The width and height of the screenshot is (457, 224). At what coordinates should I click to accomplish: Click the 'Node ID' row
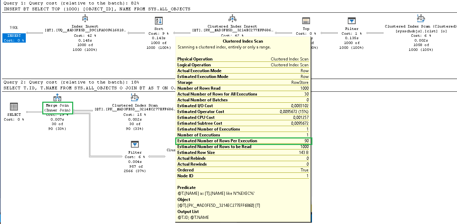click(243, 176)
